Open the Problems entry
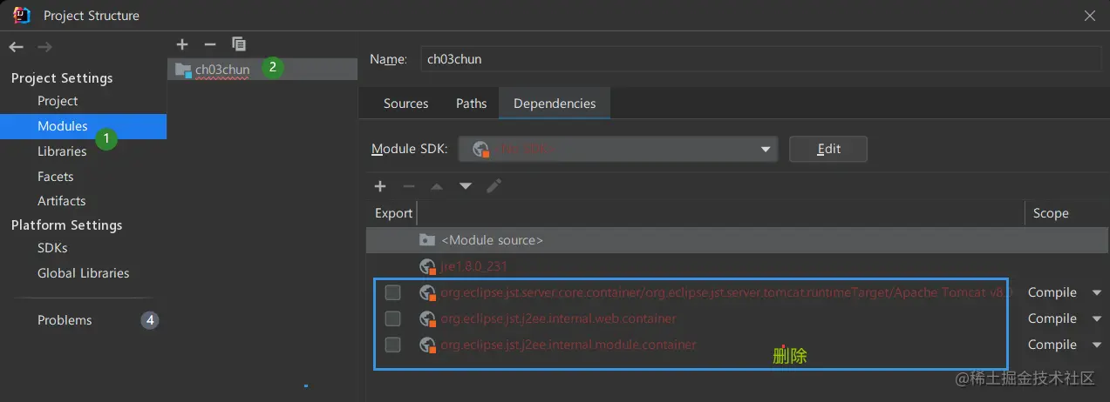1110x402 pixels. pos(65,320)
